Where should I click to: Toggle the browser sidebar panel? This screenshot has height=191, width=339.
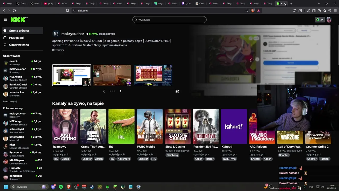tap(314, 11)
